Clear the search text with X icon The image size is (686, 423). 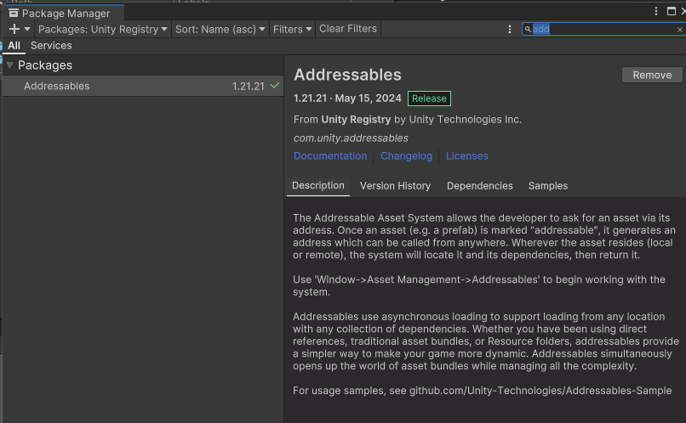pos(679,30)
